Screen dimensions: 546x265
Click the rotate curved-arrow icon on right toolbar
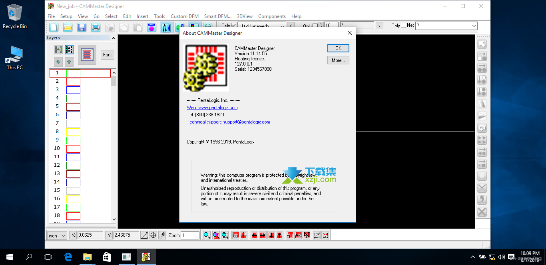pyautogui.click(x=482, y=128)
